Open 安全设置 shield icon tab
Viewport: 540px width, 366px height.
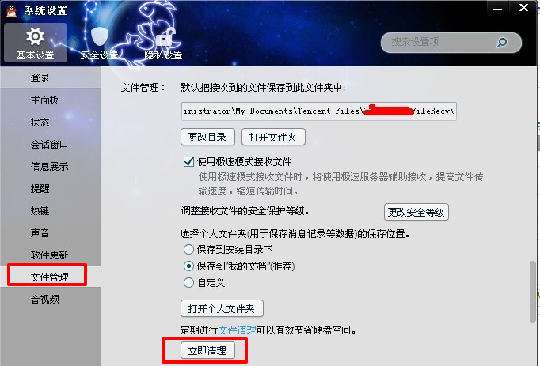coord(99,43)
